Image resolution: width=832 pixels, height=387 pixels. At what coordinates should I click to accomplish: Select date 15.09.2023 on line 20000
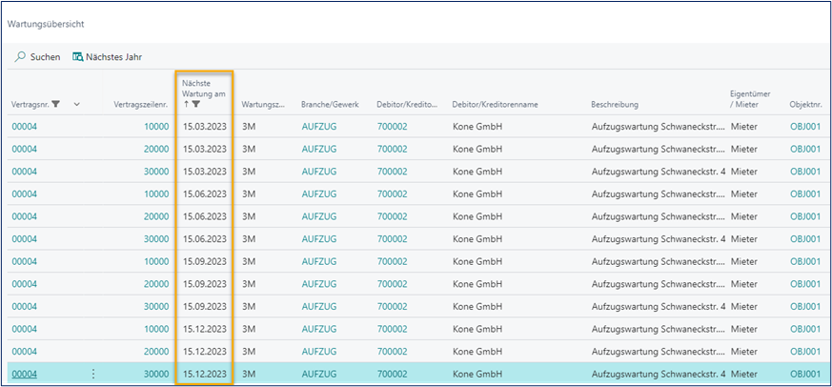tap(205, 284)
